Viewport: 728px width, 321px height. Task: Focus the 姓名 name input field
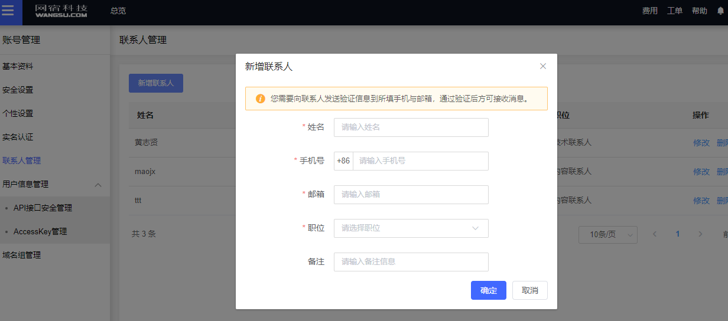[411, 127]
